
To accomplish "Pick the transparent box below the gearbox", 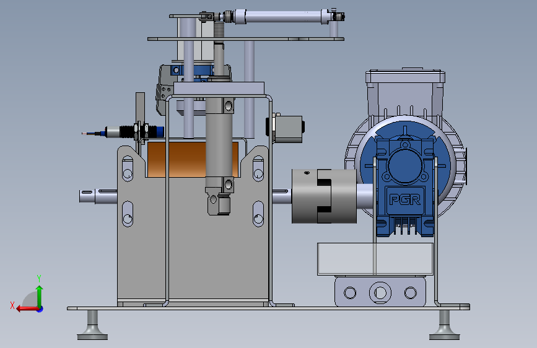I will (x=375, y=259).
